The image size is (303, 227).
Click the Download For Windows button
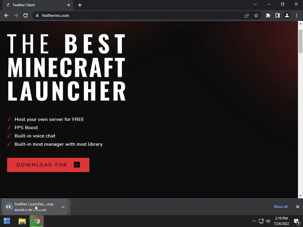48,165
